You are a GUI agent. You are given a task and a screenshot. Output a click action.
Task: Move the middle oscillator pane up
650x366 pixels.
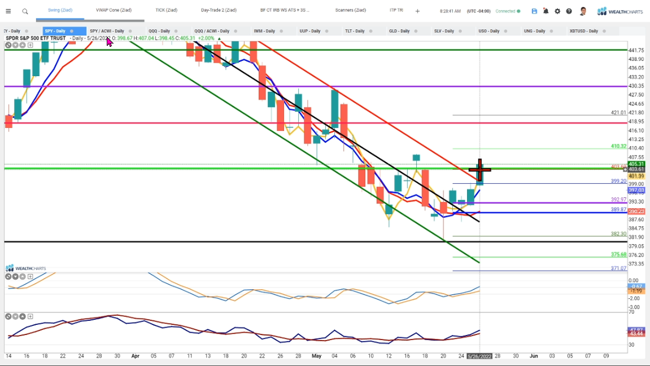pyautogui.click(x=23, y=276)
